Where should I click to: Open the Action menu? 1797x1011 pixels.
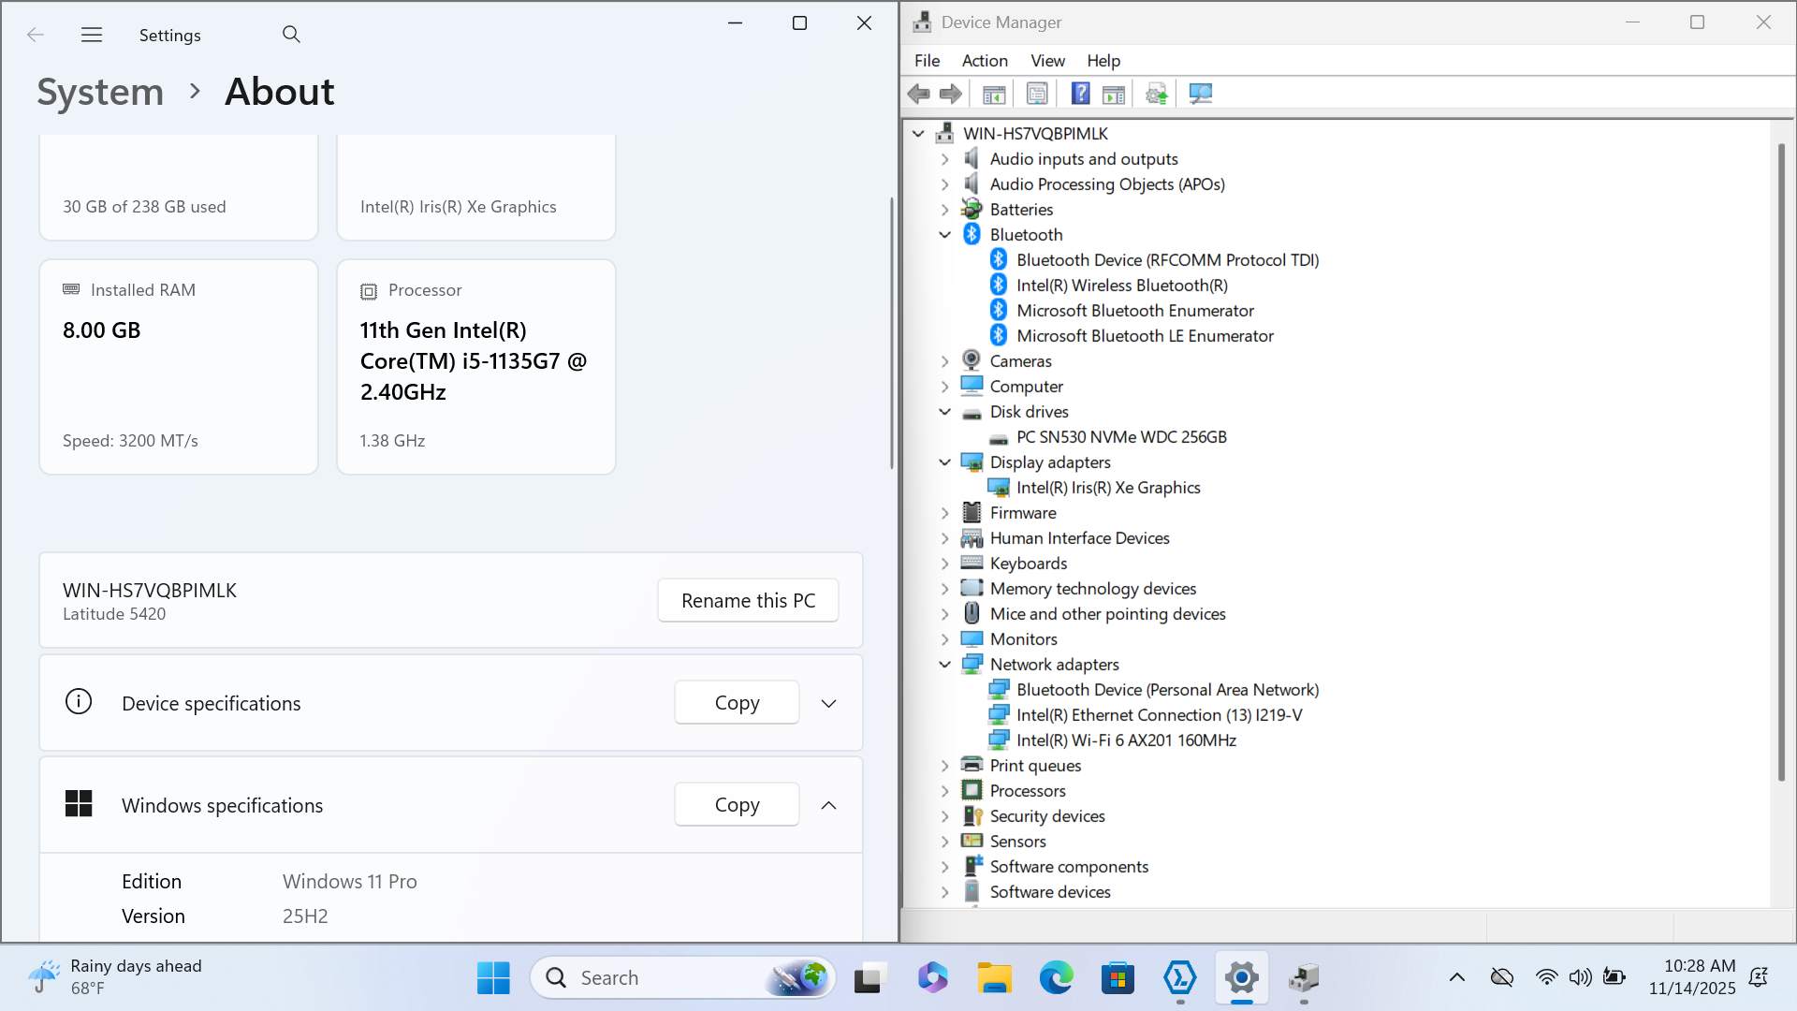(x=985, y=61)
